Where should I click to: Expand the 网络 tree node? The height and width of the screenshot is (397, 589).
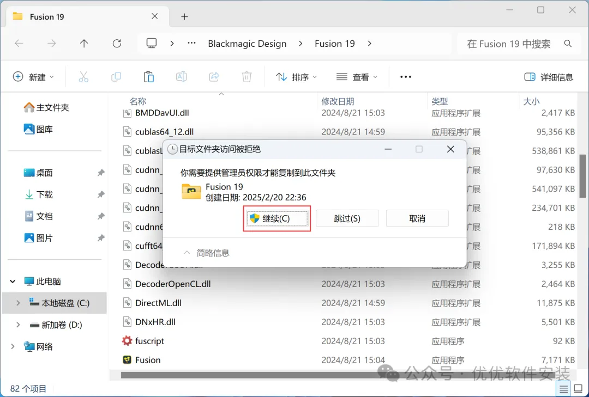13,346
